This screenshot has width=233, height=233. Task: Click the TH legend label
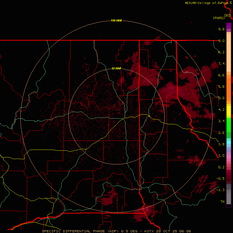click(x=222, y=202)
